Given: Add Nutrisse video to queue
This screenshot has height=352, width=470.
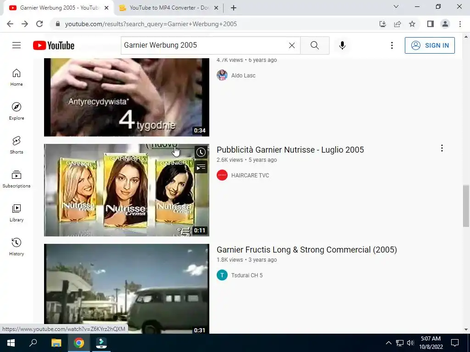Looking at the screenshot, I should (201, 167).
